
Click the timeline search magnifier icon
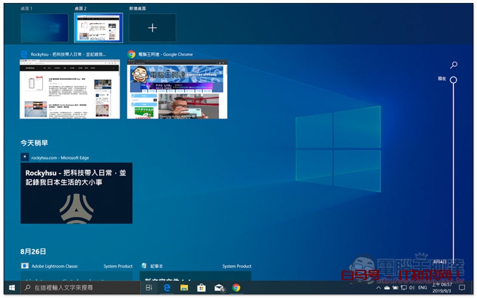pyautogui.click(x=454, y=65)
